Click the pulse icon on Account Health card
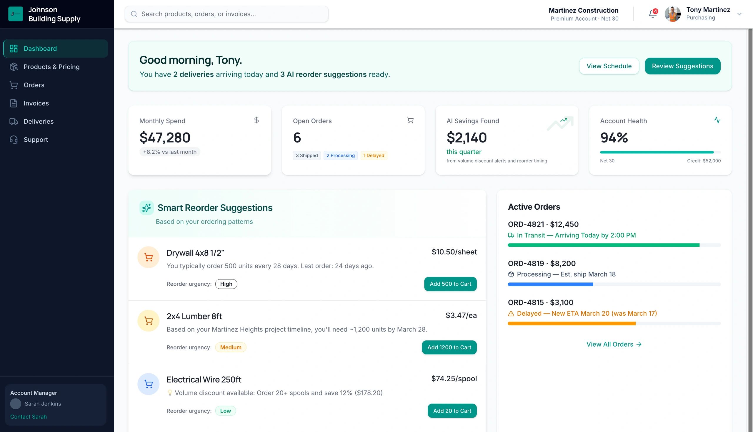The image size is (753, 432). 717,120
